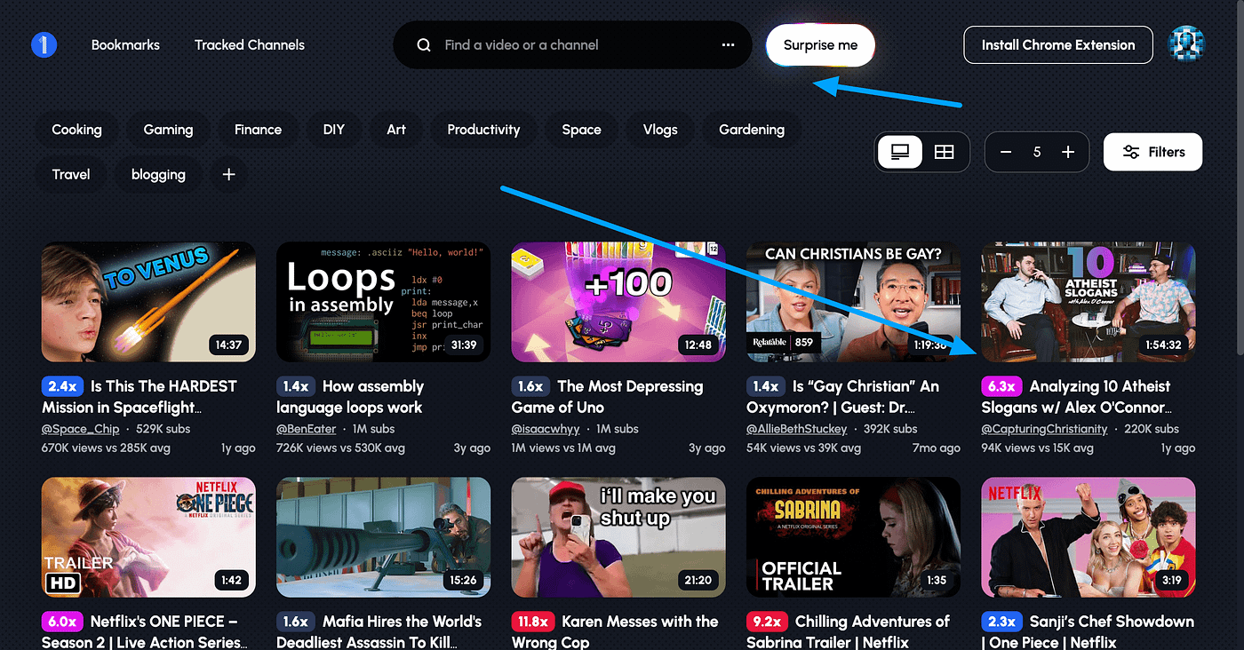Open the Loops in assembly thumbnail

click(x=384, y=302)
